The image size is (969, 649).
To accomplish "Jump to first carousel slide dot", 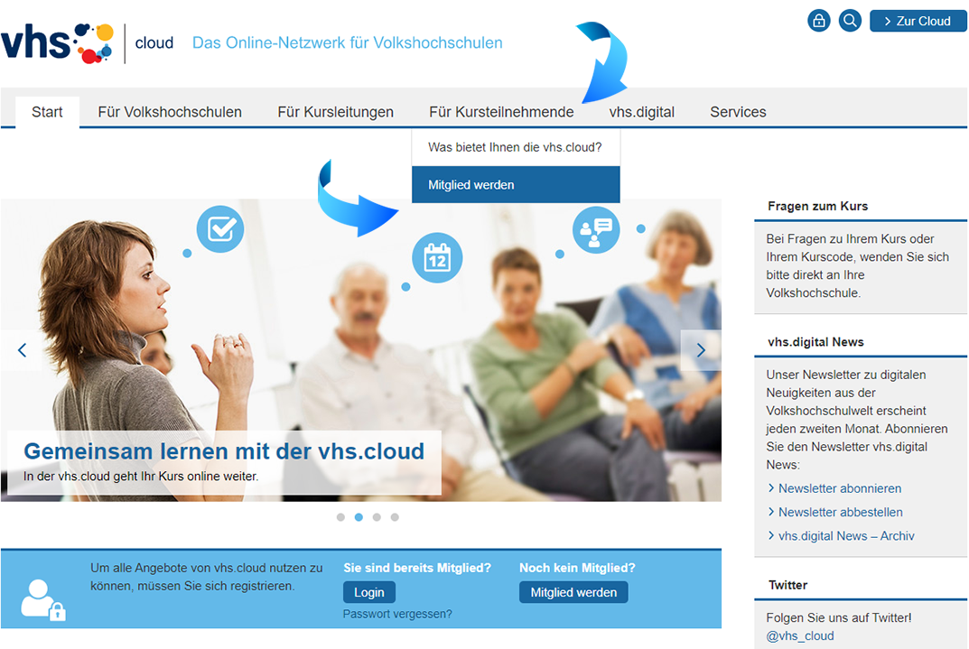I will [x=340, y=517].
